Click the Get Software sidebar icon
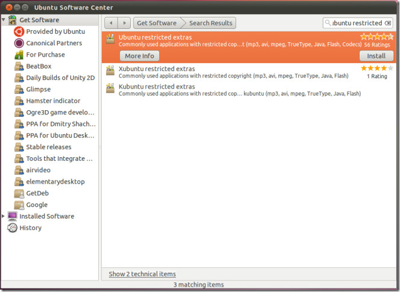 [x=12, y=20]
